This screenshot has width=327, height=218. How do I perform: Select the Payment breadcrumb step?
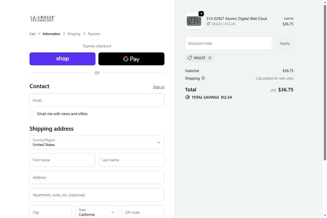coord(94,34)
